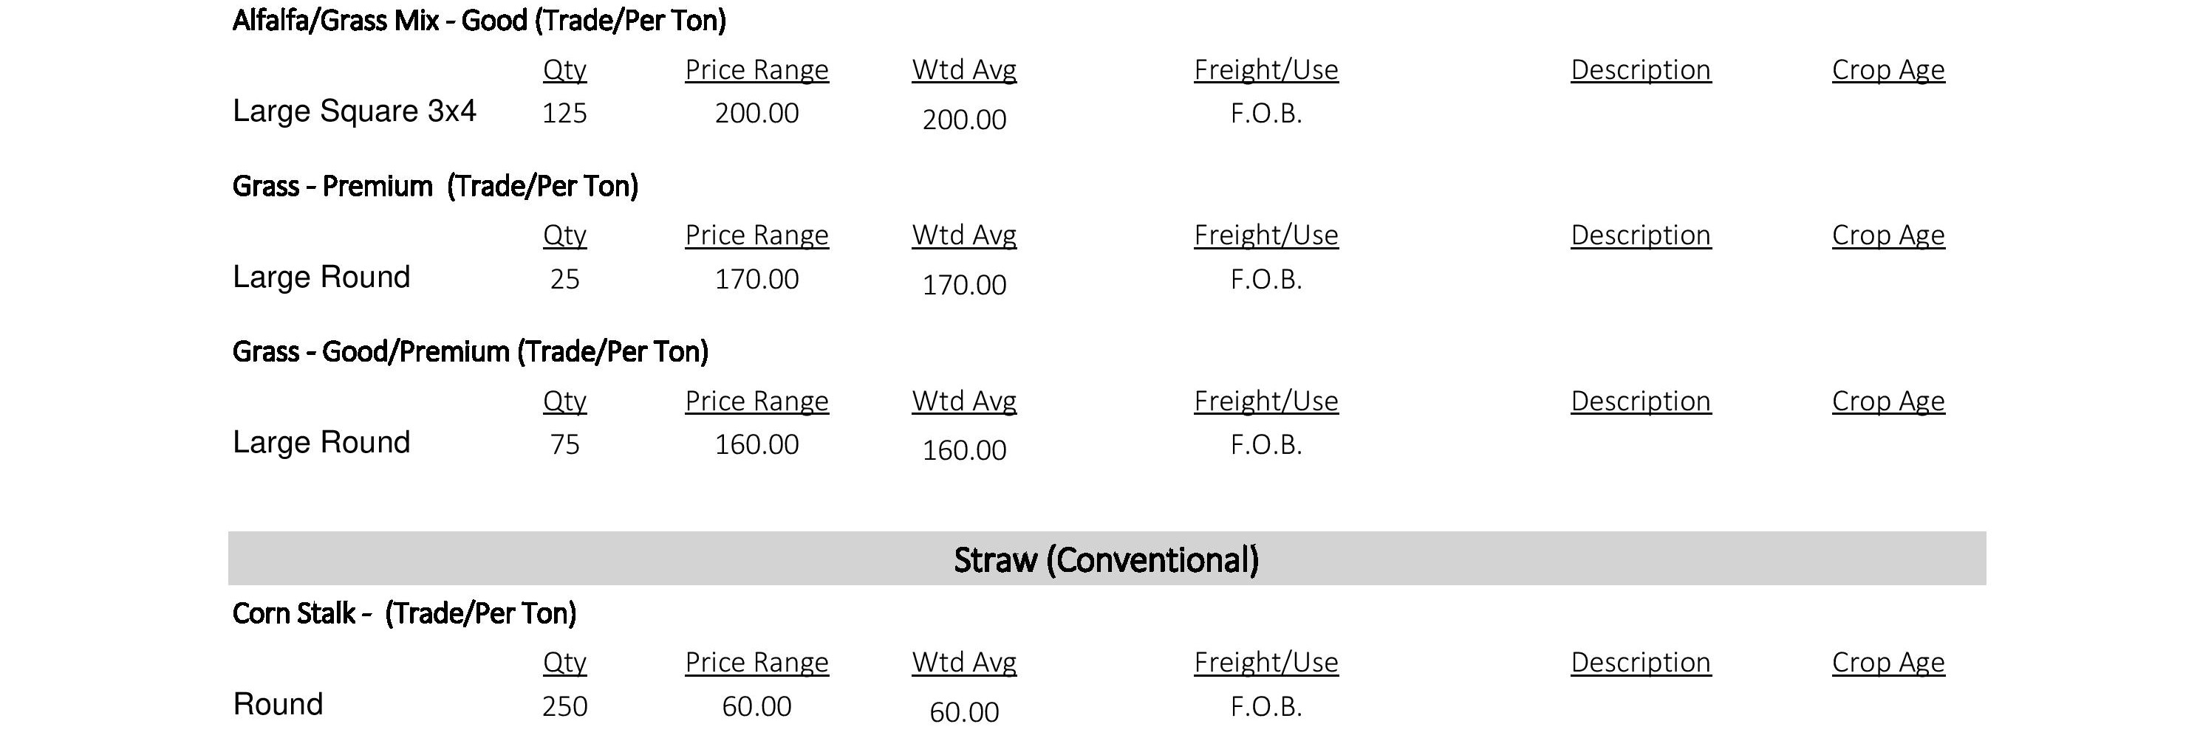The image size is (2200, 752).
Task: Select the 160.00 price range value
Action: [x=756, y=445]
